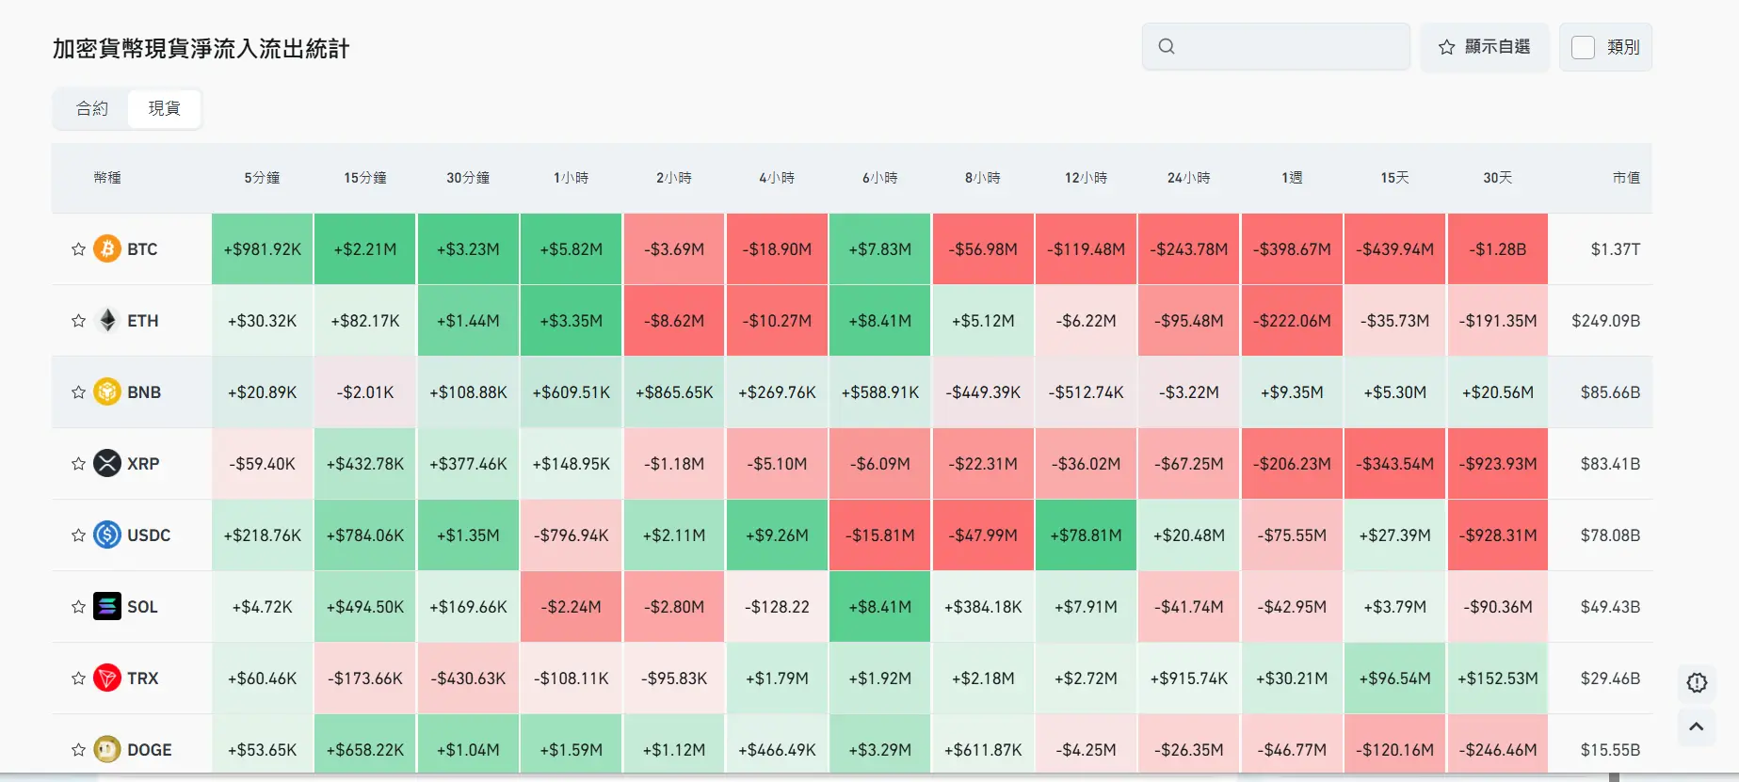Image resolution: width=1739 pixels, height=782 pixels.
Task: Add USDC to favorites via star
Action: click(x=78, y=535)
